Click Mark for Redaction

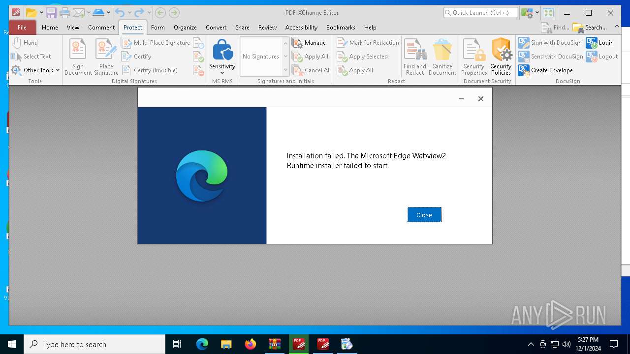pos(368,43)
